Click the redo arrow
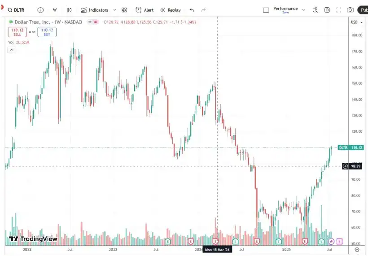368x256 pixels. point(204,10)
